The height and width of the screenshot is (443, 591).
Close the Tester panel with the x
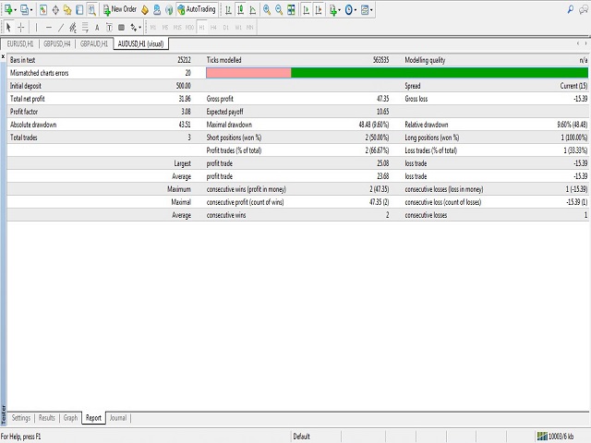pyautogui.click(x=4, y=56)
